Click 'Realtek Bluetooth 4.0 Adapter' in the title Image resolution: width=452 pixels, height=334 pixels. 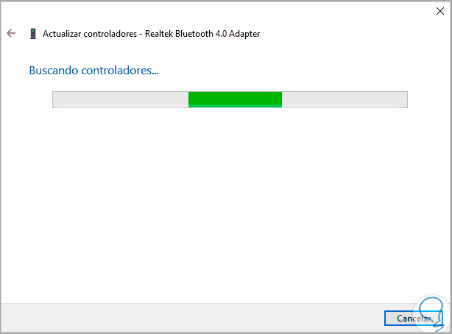[202, 34]
